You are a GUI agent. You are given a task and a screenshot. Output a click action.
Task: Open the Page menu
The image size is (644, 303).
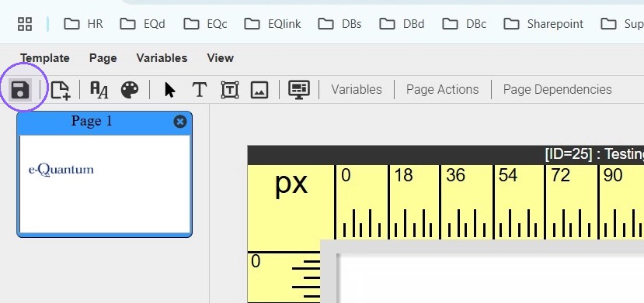[x=103, y=58]
